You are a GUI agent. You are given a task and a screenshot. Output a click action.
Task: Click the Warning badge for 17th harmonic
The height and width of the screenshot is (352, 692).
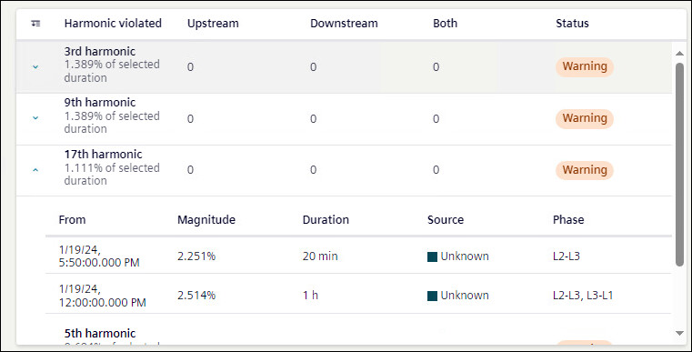coord(585,170)
